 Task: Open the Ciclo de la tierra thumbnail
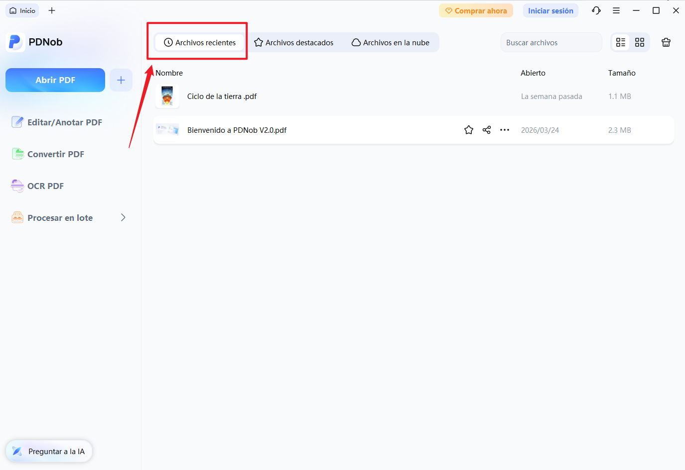(167, 96)
